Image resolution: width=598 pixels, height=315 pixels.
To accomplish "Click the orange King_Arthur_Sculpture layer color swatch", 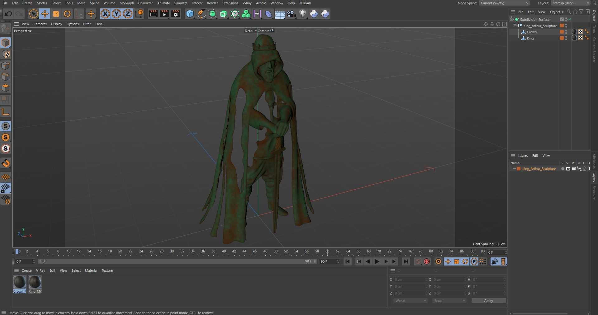I will click(x=519, y=169).
